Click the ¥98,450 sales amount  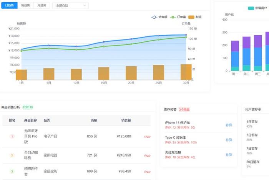click(125, 171)
